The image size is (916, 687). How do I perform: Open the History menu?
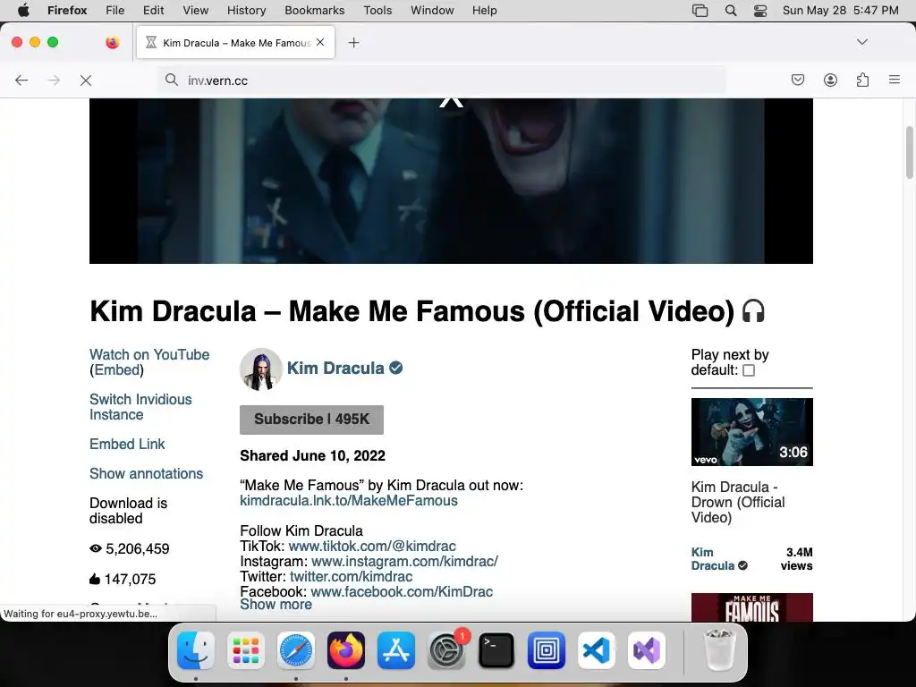coord(246,11)
